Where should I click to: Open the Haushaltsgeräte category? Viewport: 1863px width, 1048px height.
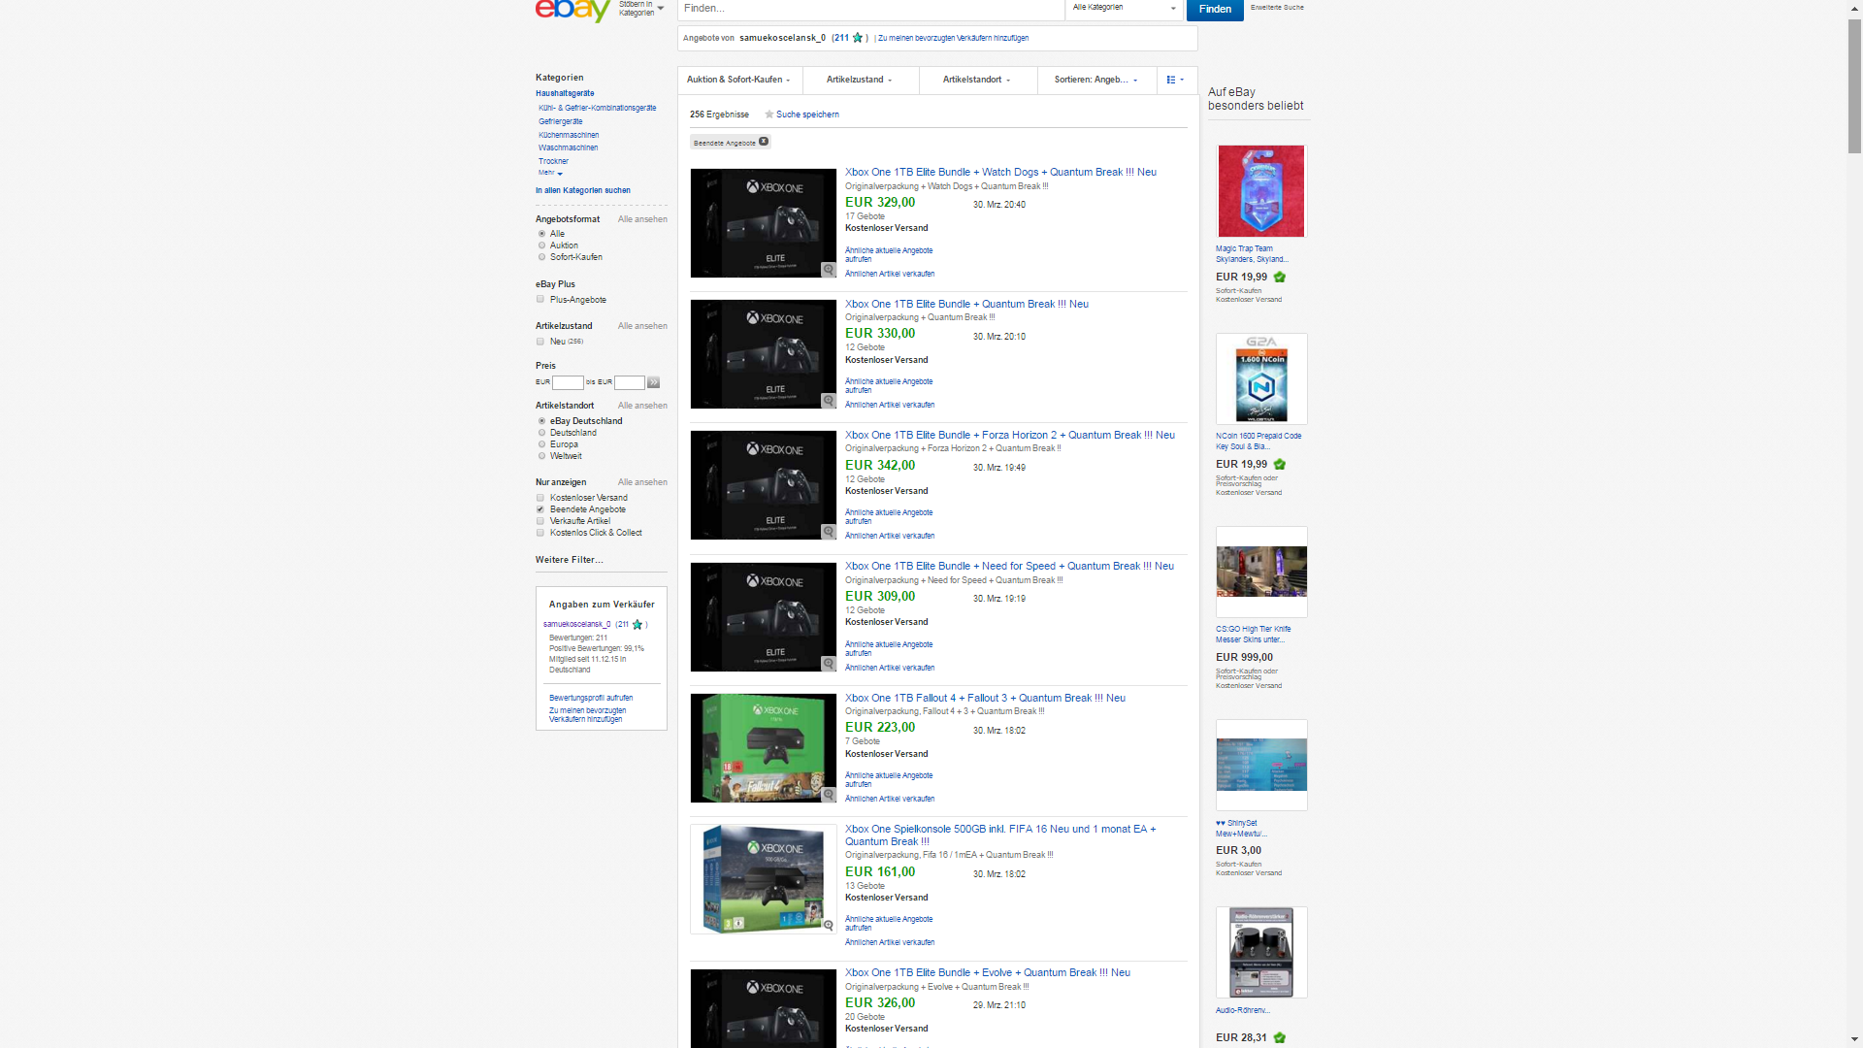565,94
